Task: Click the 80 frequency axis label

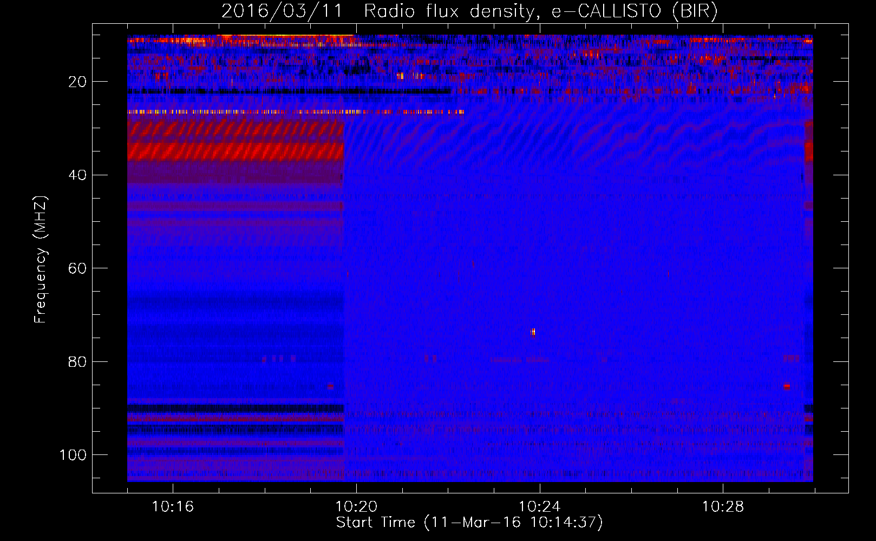Action: 78,362
